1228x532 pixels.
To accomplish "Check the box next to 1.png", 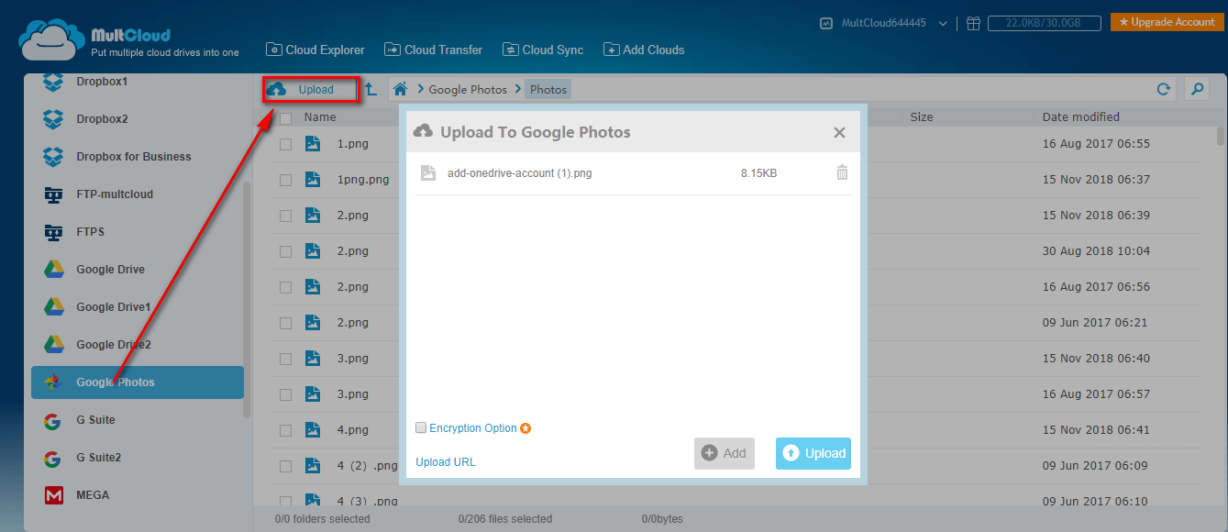I will pos(286,144).
